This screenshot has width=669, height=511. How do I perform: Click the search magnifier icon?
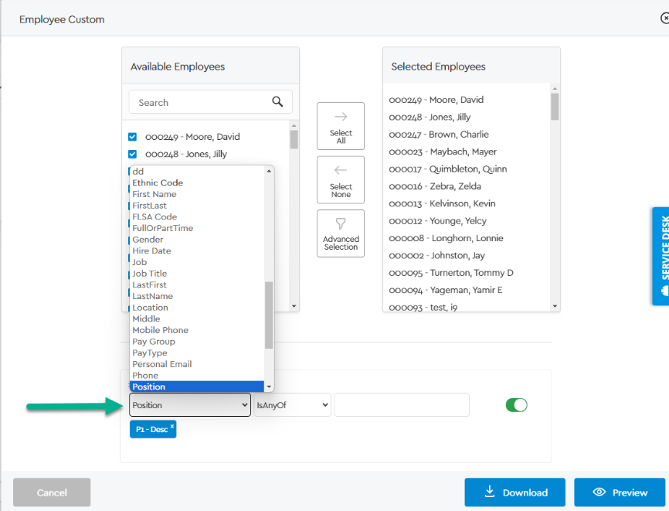click(277, 102)
